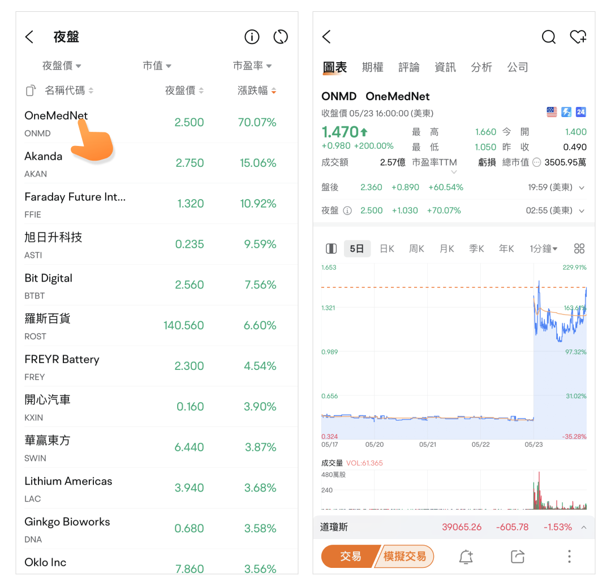Expand the 1分鐘 interval dropdown

click(543, 249)
